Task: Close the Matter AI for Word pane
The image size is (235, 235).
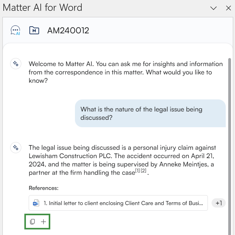Action: (229, 8)
